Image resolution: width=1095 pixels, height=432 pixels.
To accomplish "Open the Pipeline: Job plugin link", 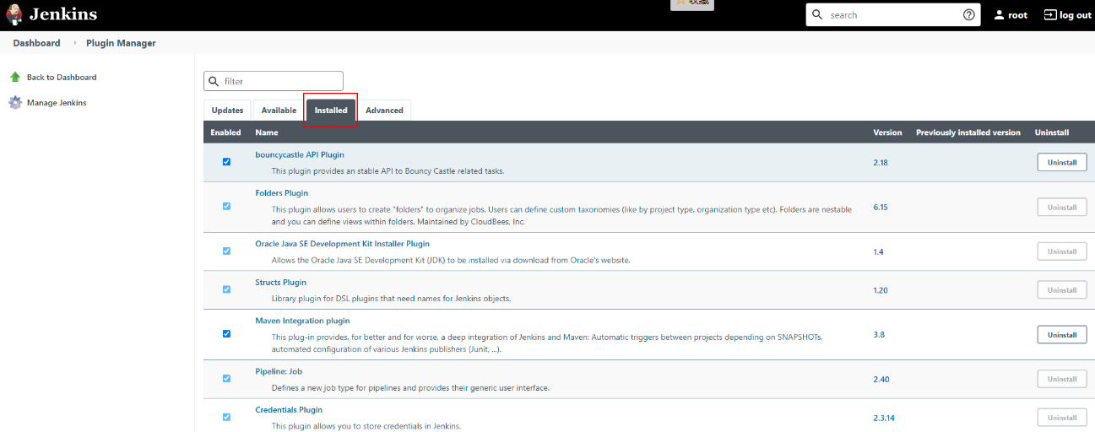I will pyautogui.click(x=279, y=371).
